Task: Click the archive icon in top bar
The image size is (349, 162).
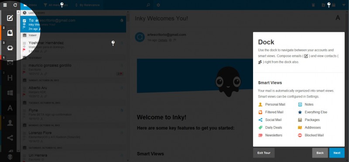Action: pyautogui.click(x=333, y=5)
